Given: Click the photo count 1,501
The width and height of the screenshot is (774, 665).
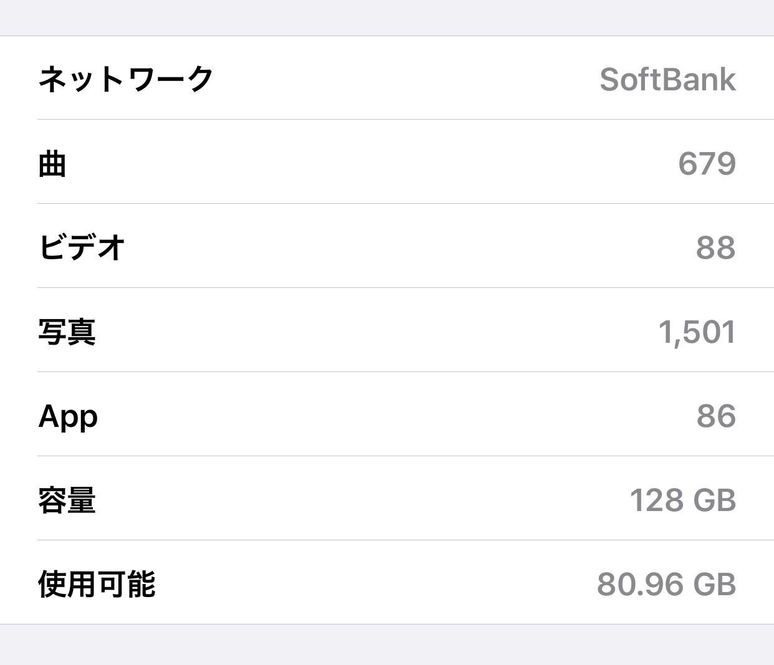Looking at the screenshot, I should pos(697,332).
